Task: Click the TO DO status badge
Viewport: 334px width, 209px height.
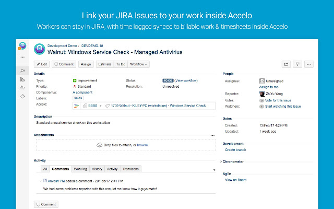Action: tap(168, 80)
